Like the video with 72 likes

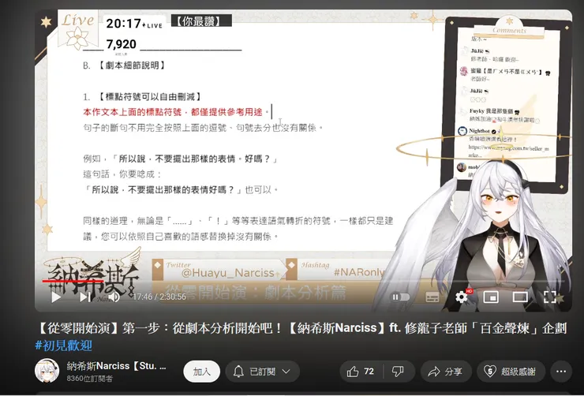361,372
